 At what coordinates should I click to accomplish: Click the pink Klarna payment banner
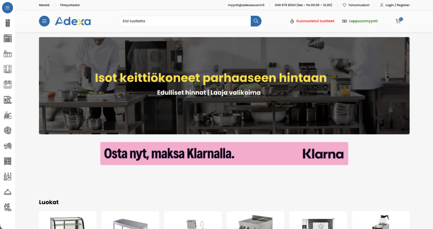pyautogui.click(x=224, y=153)
